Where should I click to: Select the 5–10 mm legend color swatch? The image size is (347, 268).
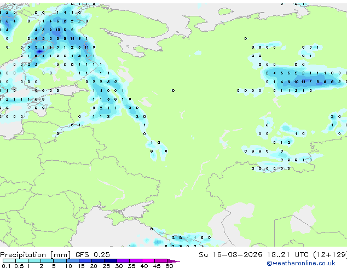(60, 261)
